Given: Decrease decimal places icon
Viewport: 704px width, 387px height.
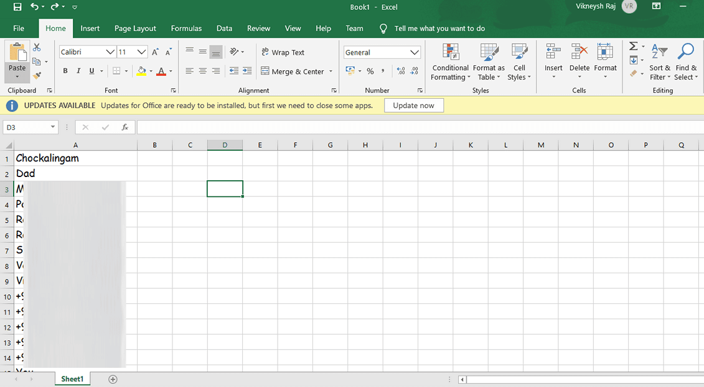Looking at the screenshot, I should pyautogui.click(x=414, y=71).
